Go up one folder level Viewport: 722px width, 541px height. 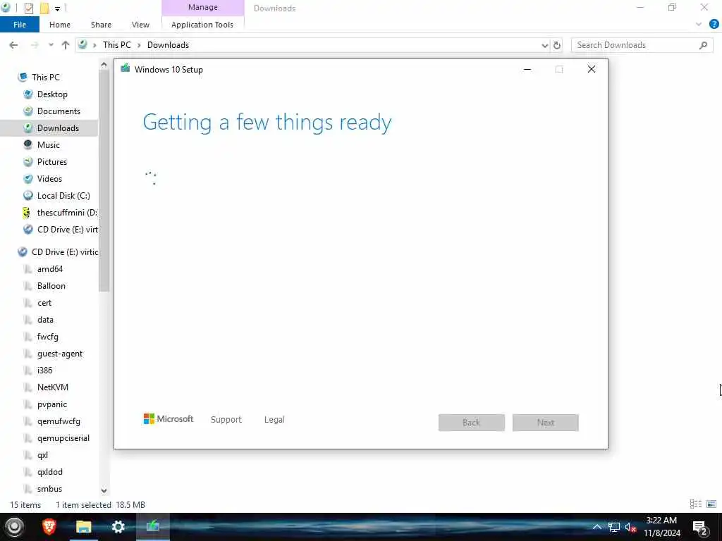pyautogui.click(x=66, y=45)
